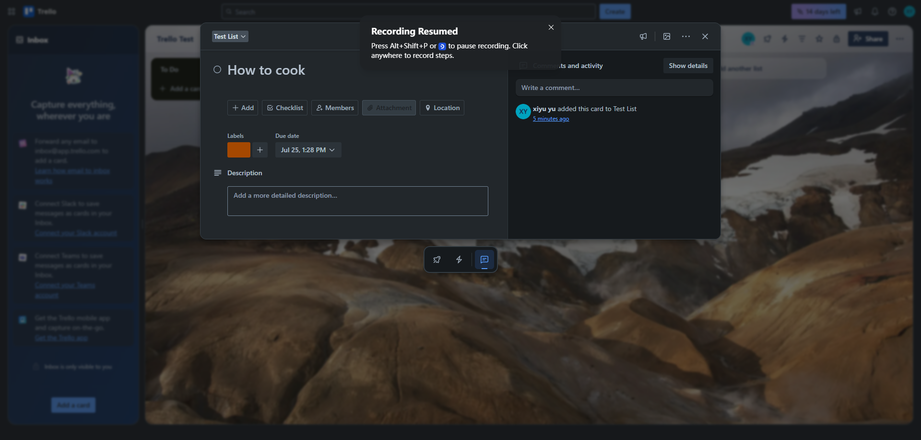
Task: Click megaphone feedback icon in card header
Action: coord(643,36)
